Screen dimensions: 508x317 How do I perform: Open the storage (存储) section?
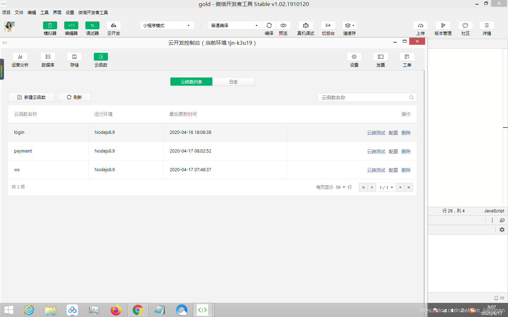pos(74,57)
